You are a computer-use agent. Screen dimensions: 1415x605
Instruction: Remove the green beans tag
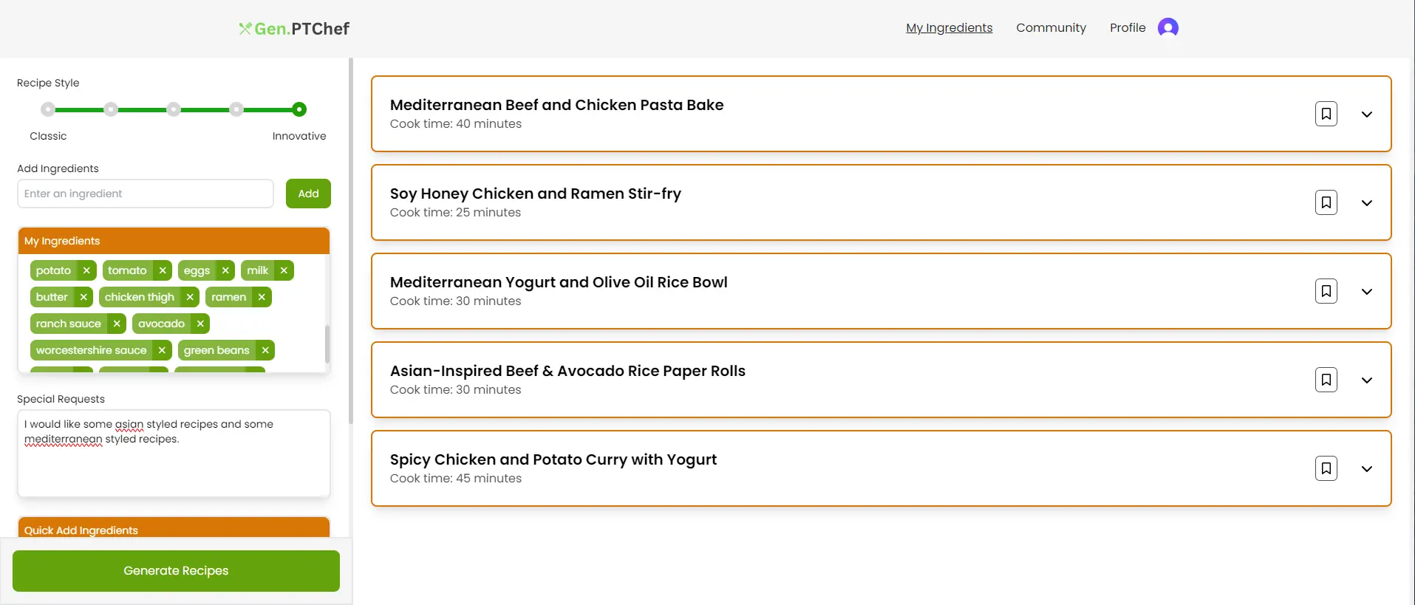[x=265, y=350]
